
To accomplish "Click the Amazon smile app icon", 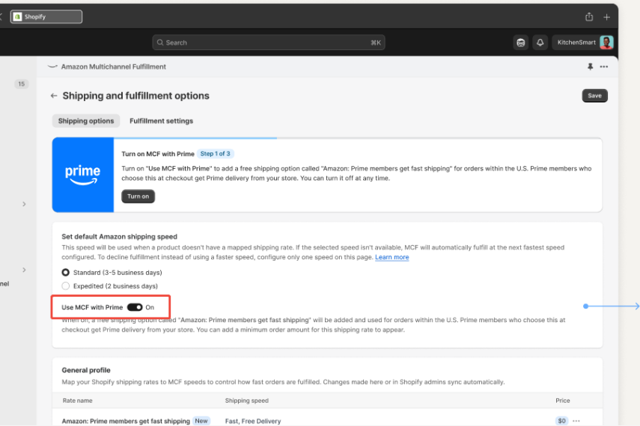I will pyautogui.click(x=52, y=67).
